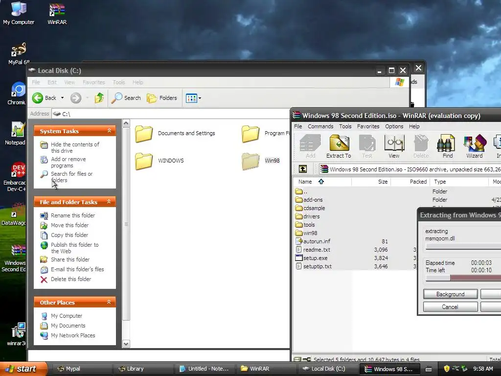Select the DataWagon desktop shortcut
This screenshot has height=376, width=501.
pyautogui.click(x=14, y=215)
